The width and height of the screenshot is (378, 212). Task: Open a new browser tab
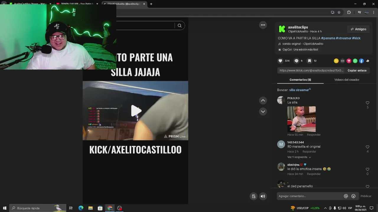pyautogui.click(x=151, y=4)
